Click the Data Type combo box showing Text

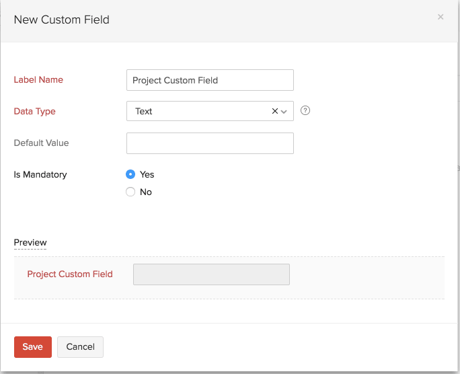coord(198,112)
